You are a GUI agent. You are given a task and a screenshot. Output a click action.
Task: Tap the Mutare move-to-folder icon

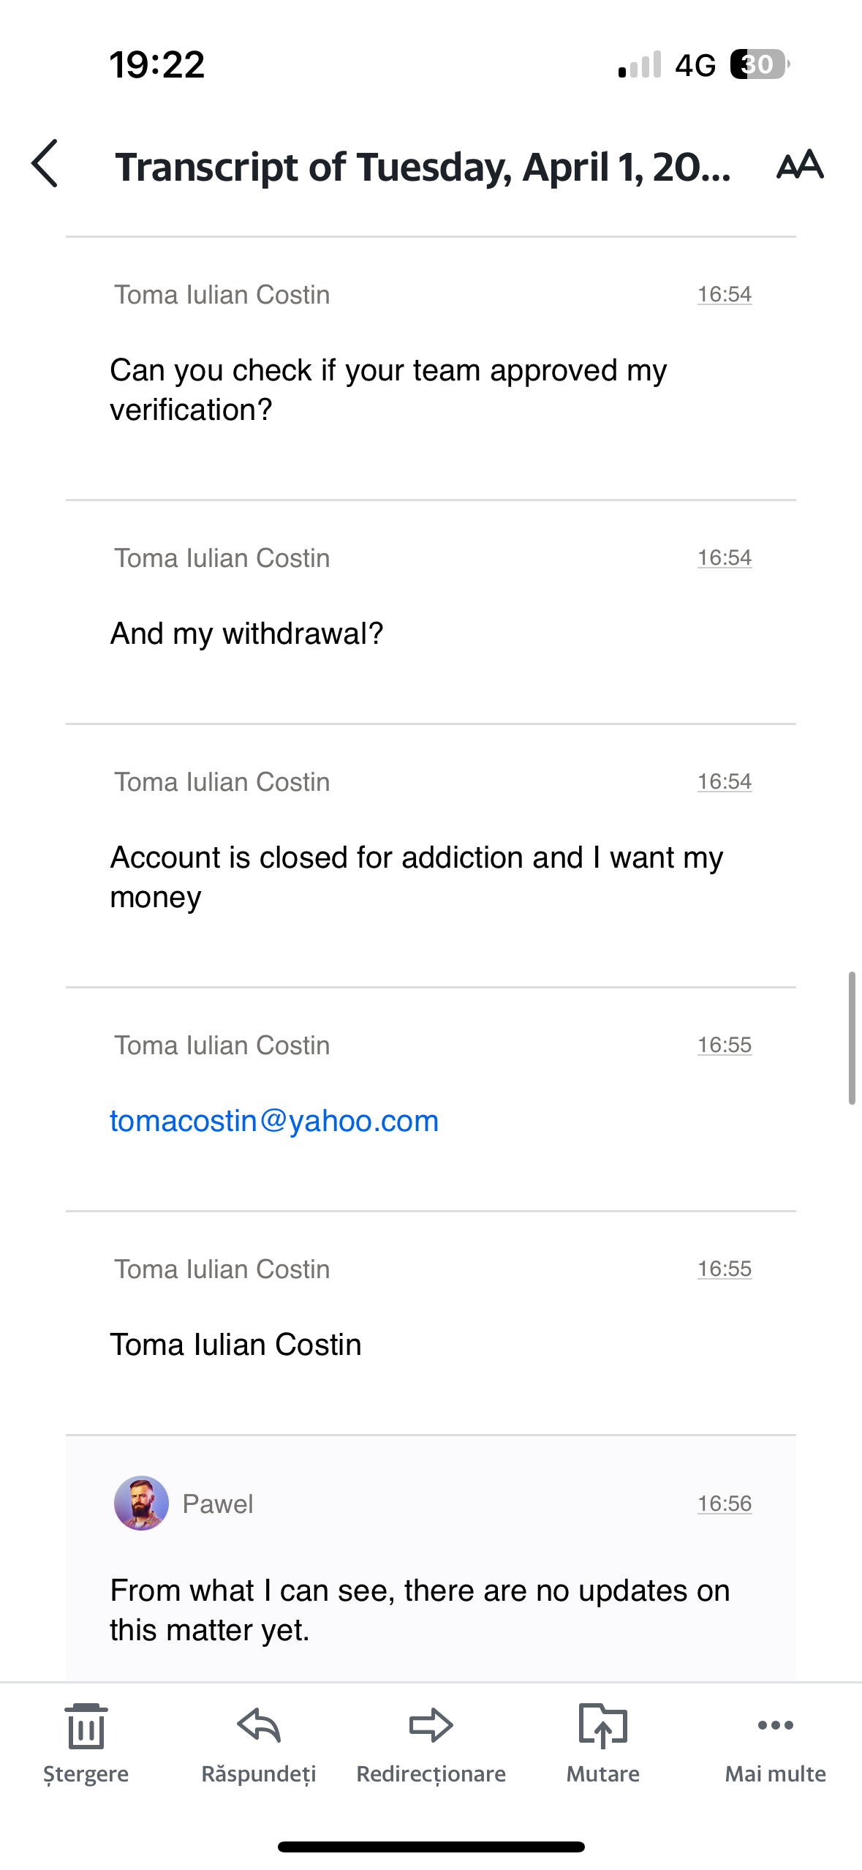603,1727
